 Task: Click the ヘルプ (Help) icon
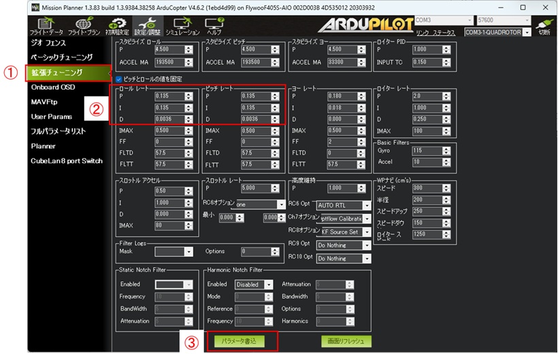tap(214, 25)
